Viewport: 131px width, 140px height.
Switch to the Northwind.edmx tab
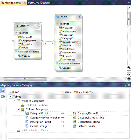tap(11, 3)
